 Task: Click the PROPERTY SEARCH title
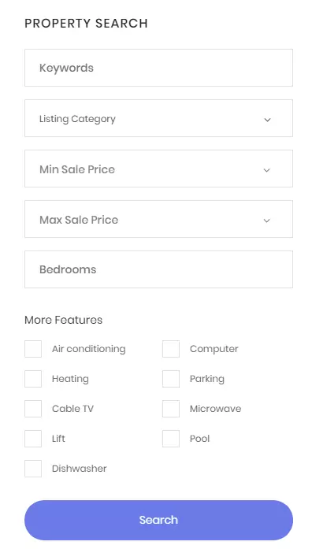click(x=86, y=24)
